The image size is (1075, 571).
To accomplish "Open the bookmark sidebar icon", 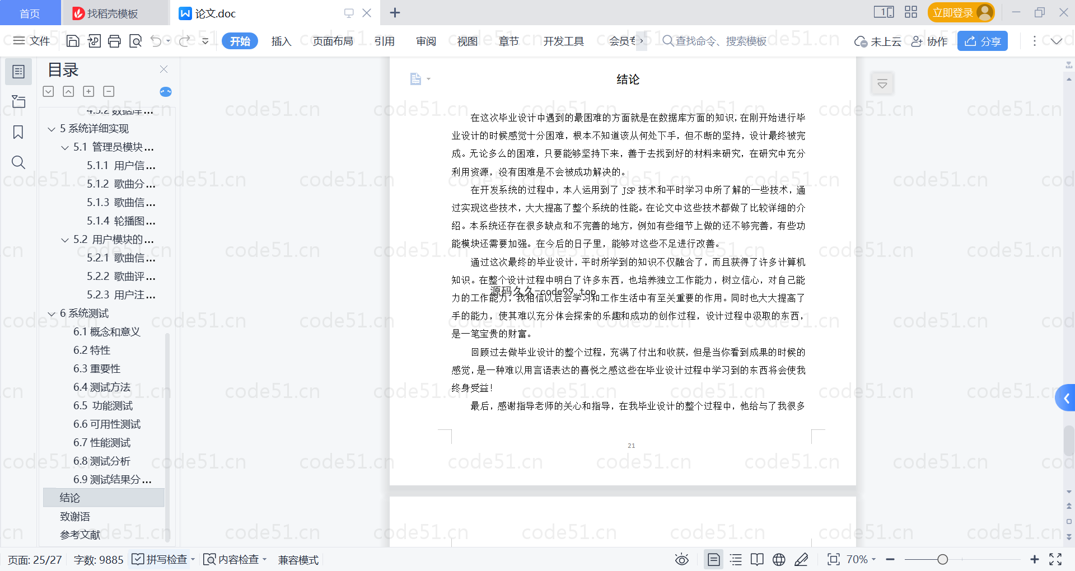I will [x=18, y=132].
